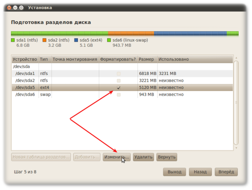Toggle the format checkbox for /dev/sda1

pyautogui.click(x=119, y=74)
